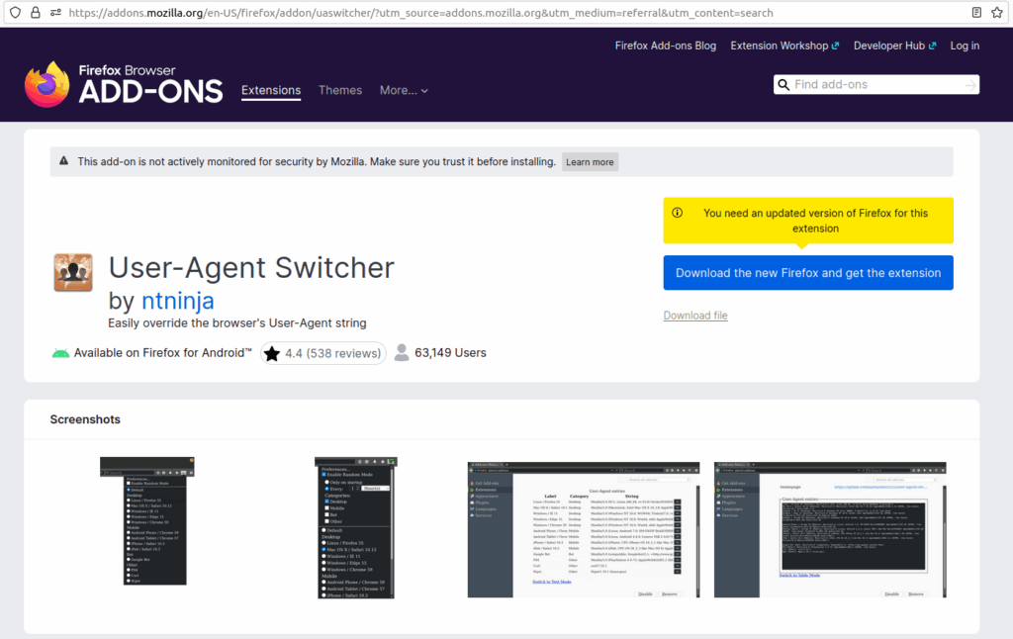
Task: Click the Firefox Browser Add-ons logo
Action: pos(124,85)
